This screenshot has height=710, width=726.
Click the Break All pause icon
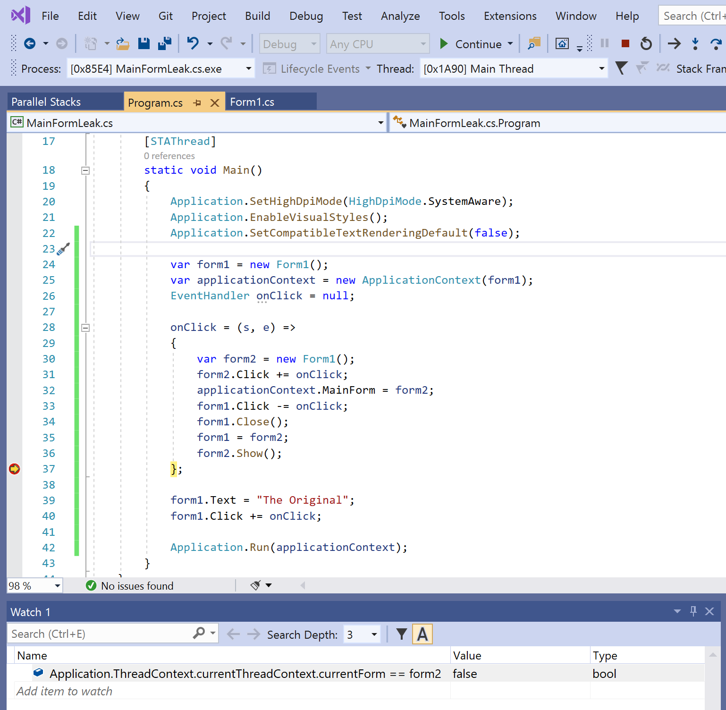point(604,43)
